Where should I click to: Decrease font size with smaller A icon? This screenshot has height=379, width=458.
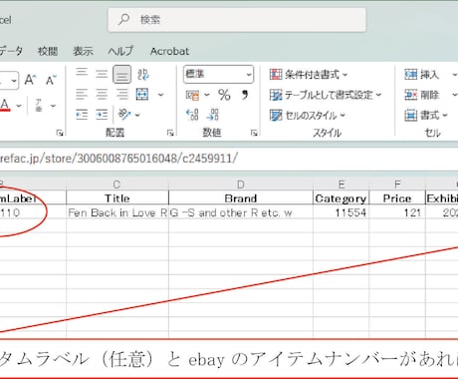click(x=51, y=80)
